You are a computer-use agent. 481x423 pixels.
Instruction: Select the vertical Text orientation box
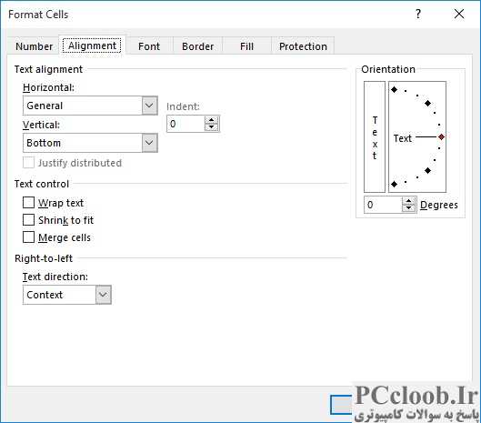(375, 137)
